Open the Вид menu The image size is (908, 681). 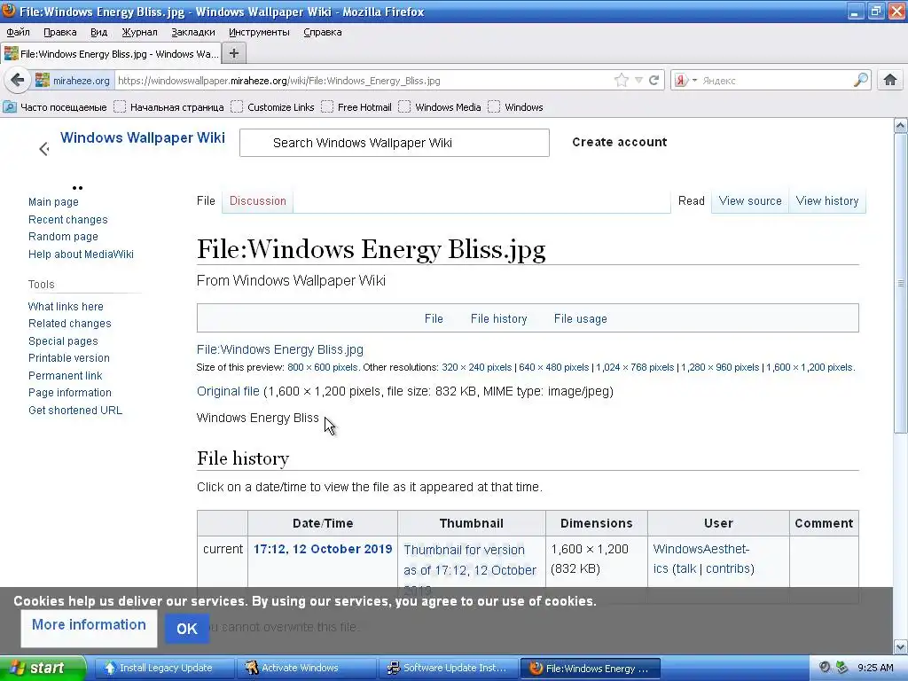point(98,32)
